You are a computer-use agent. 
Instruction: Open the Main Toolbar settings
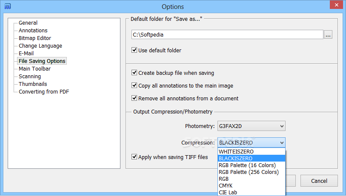pyautogui.click(x=34, y=69)
